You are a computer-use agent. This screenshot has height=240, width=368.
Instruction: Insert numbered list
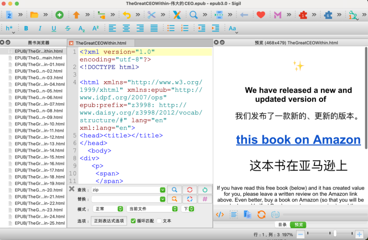(185, 28)
